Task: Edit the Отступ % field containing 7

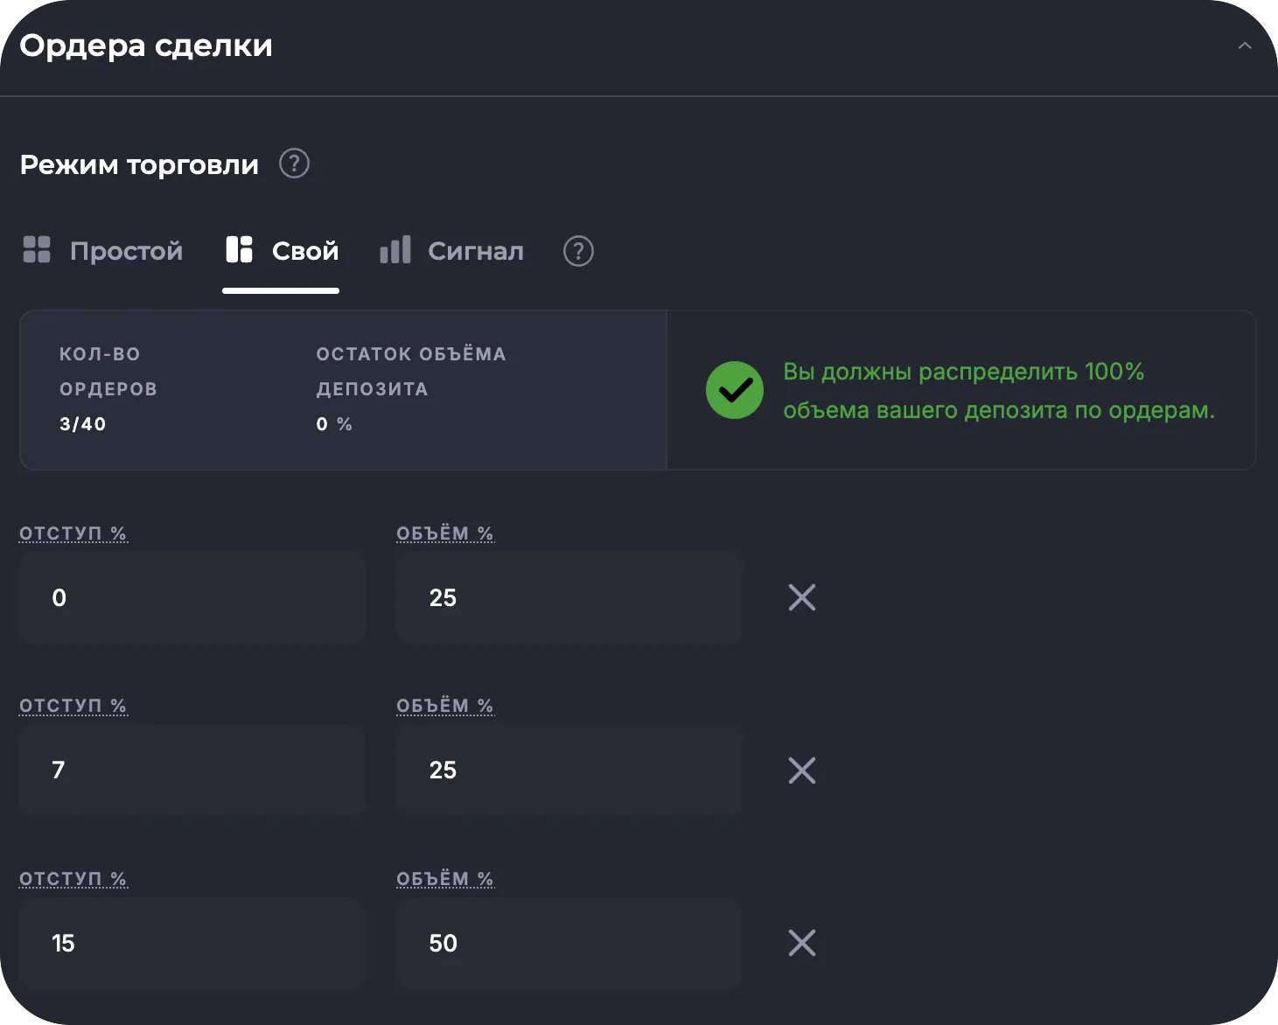Action: 192,770
